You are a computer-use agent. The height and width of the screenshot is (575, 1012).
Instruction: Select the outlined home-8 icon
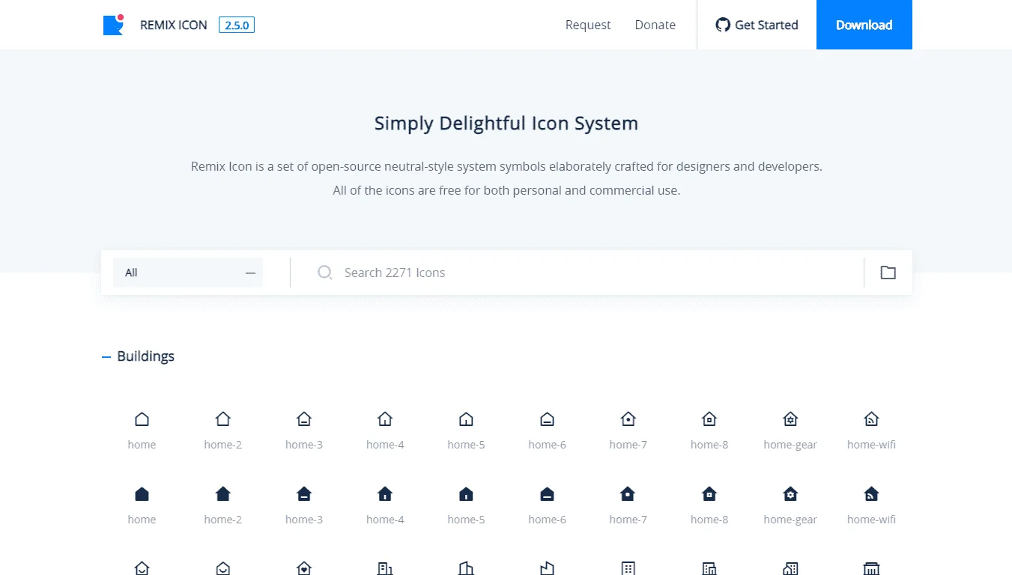709,419
